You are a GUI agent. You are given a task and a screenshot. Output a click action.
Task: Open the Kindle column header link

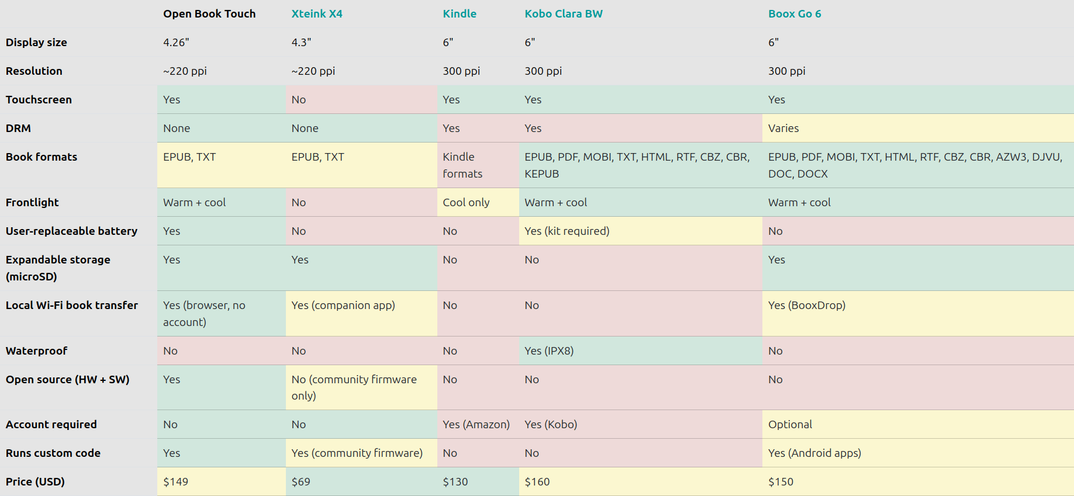460,13
